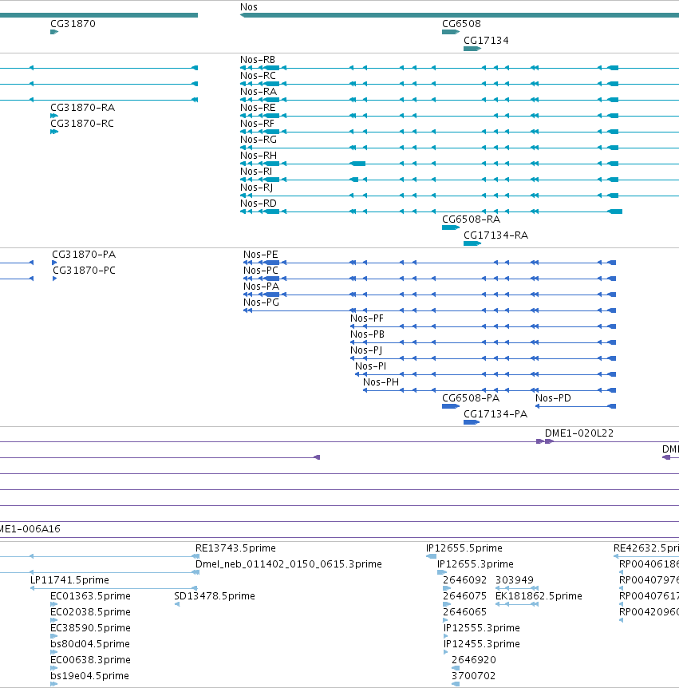Select the label reading exactly "CG17134"
679x688 pixels.
click(486, 41)
